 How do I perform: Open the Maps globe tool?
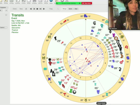(x=51, y=2)
